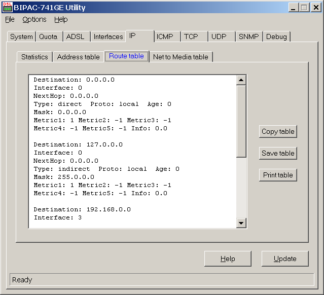Click the scrollbar down arrow
The width and height of the screenshot is (324, 295).
point(241,223)
